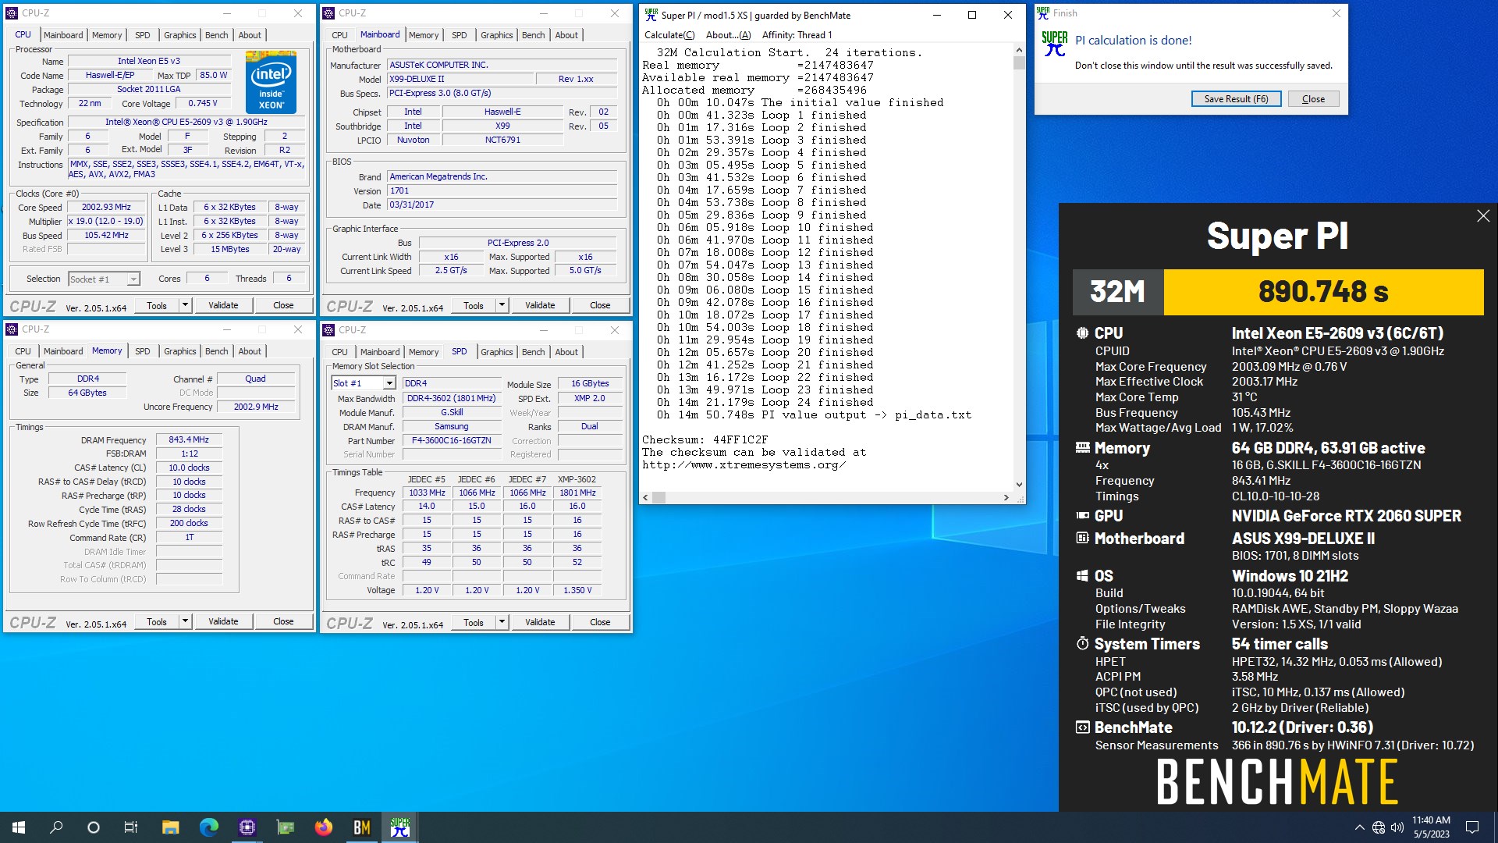1498x843 pixels.
Task: Open volume control tray icon
Action: click(x=1397, y=827)
